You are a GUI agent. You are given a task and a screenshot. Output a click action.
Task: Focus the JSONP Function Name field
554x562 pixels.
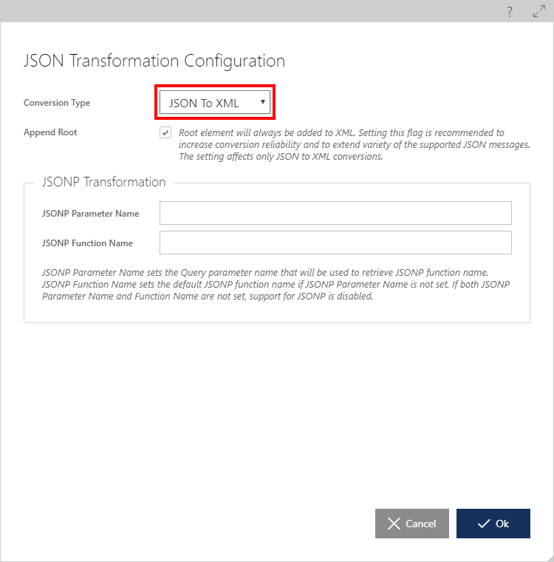point(335,243)
